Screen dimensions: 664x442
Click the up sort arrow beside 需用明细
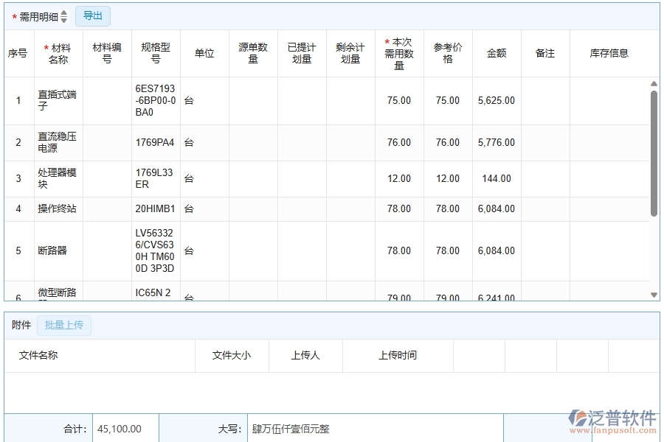click(63, 13)
